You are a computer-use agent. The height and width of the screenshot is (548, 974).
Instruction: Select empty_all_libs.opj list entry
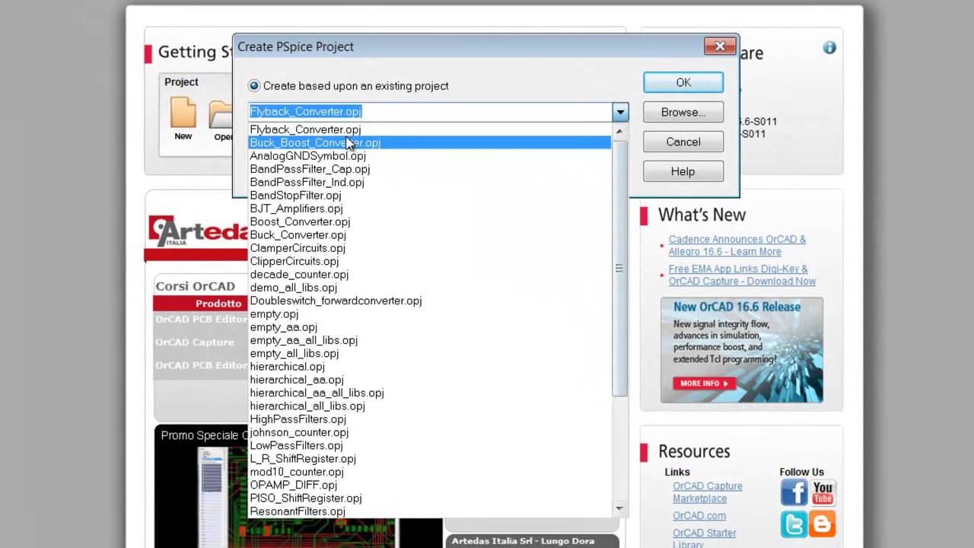[430, 353]
